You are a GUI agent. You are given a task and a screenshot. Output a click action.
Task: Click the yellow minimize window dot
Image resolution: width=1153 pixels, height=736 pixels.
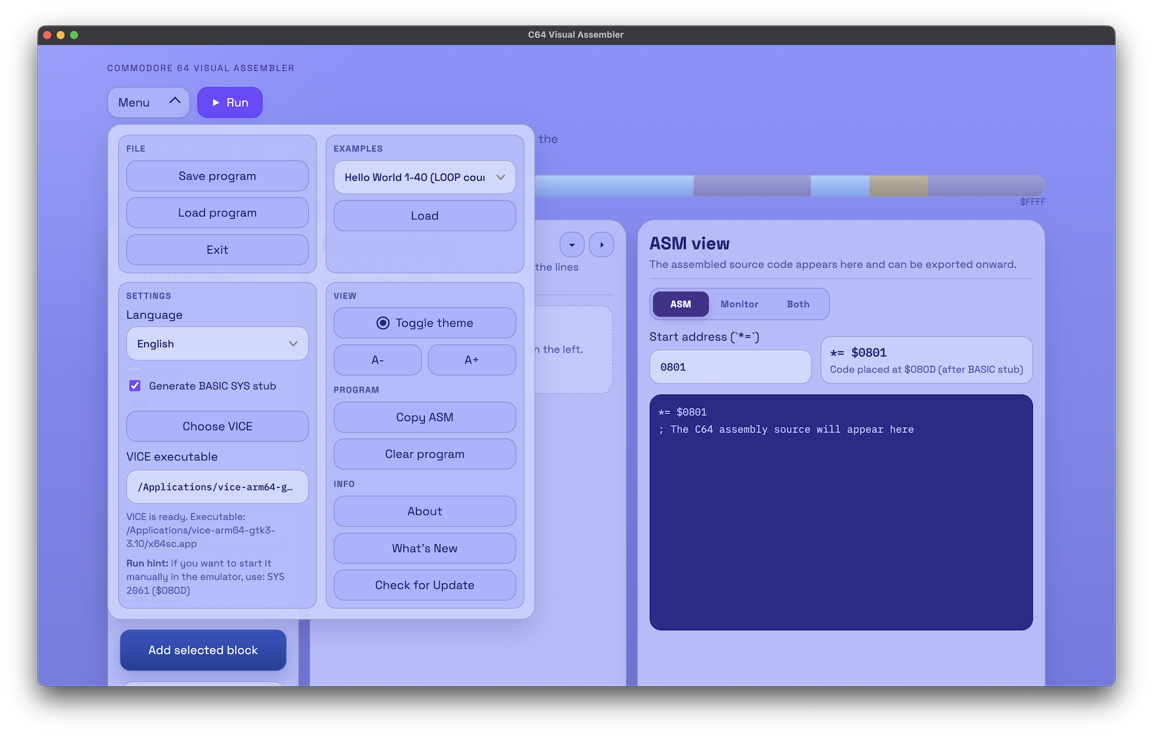61,35
